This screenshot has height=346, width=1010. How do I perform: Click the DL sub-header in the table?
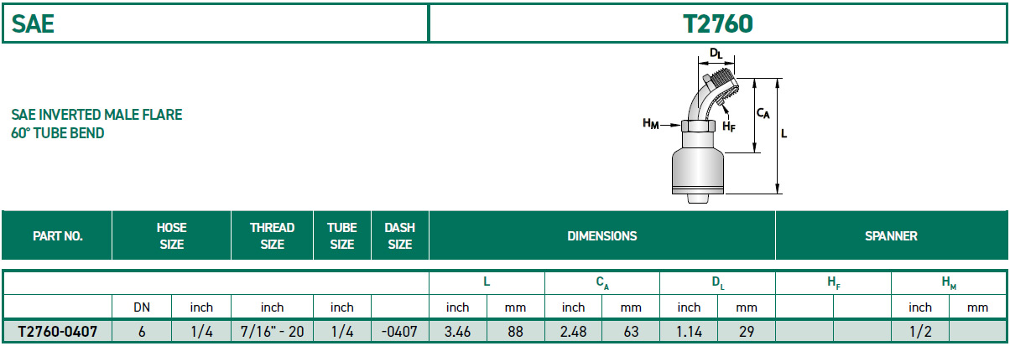click(x=717, y=283)
